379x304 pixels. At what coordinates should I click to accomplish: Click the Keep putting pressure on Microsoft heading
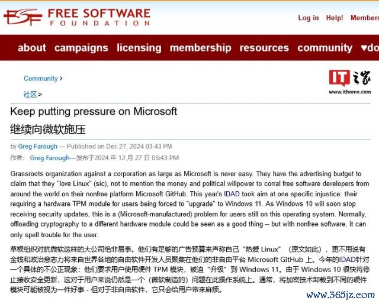pyautogui.click(x=94, y=111)
